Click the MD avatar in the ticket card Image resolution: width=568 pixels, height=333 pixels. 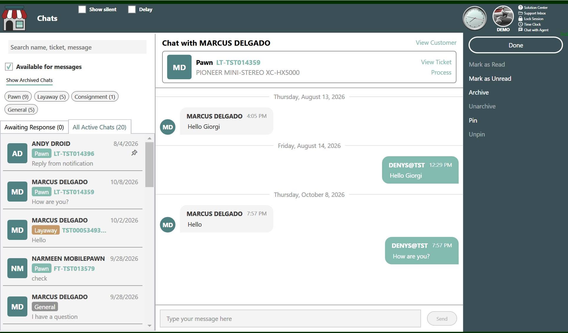coord(179,67)
